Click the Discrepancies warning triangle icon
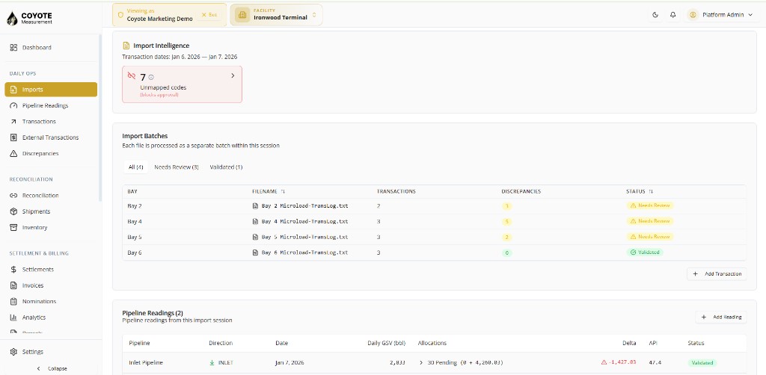Viewport: 766px width, 375px height. [13, 154]
